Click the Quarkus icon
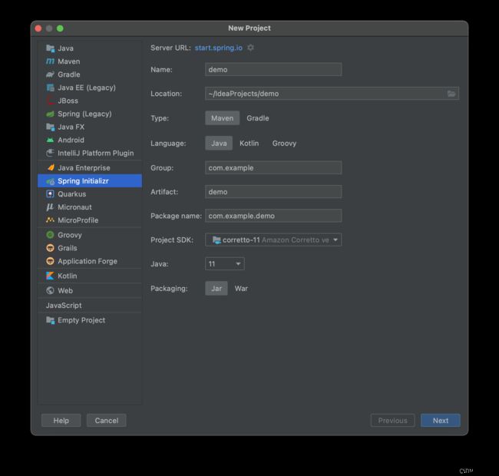Viewport: 499px width, 476px height. click(50, 194)
